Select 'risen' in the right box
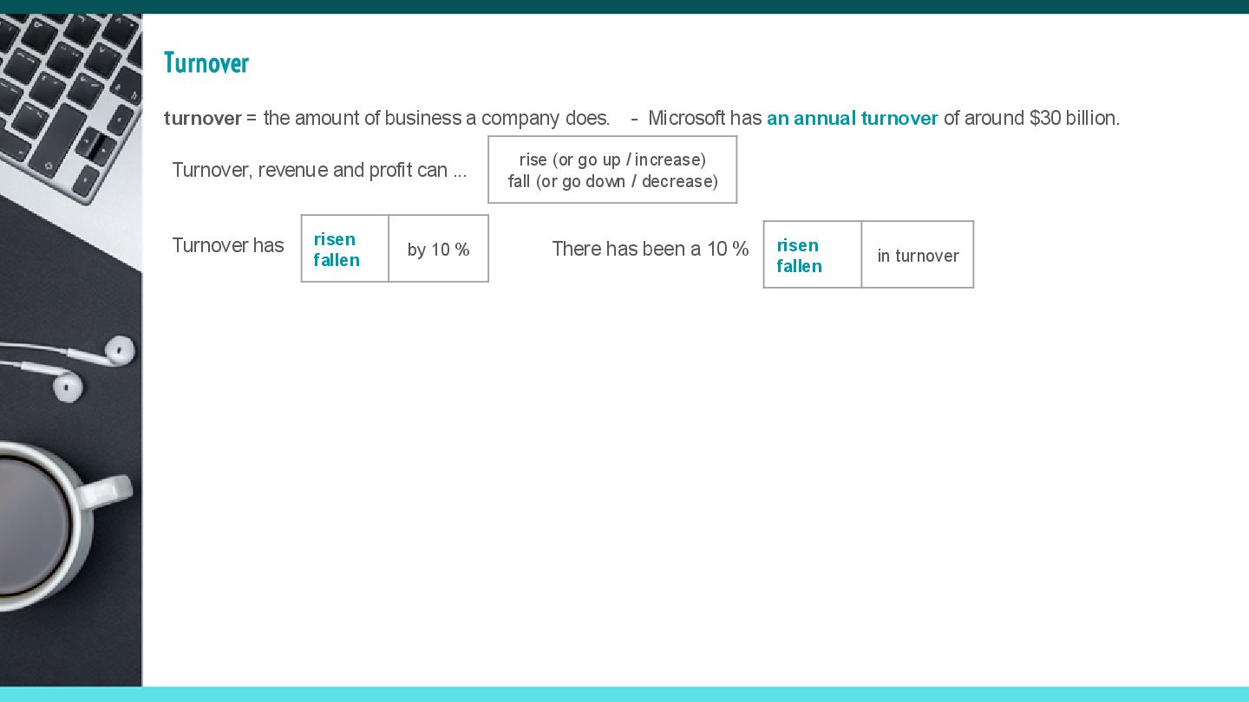Viewport: 1249px width, 702px height. 798,245
